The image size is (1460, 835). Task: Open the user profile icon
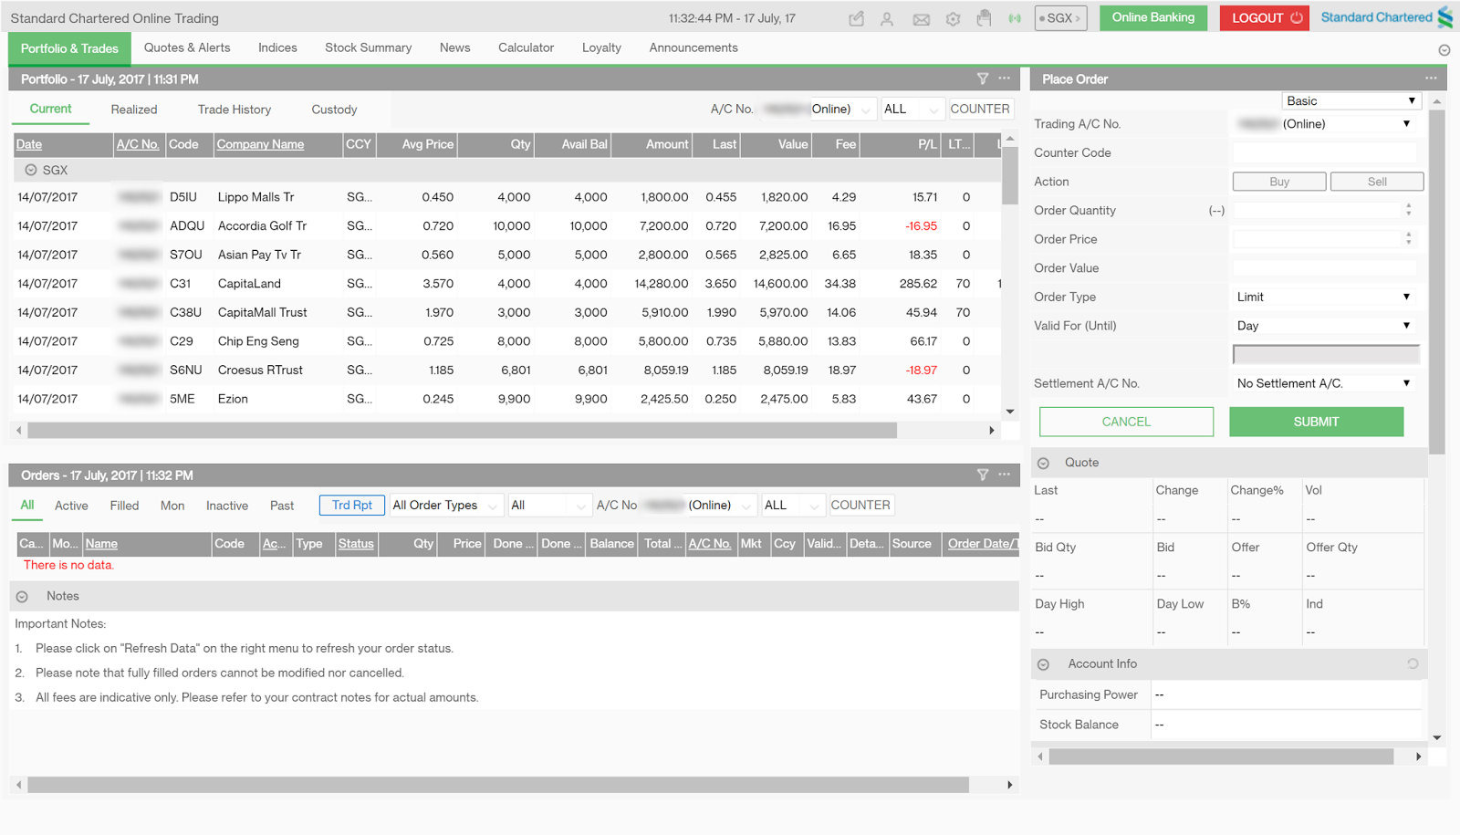(887, 18)
